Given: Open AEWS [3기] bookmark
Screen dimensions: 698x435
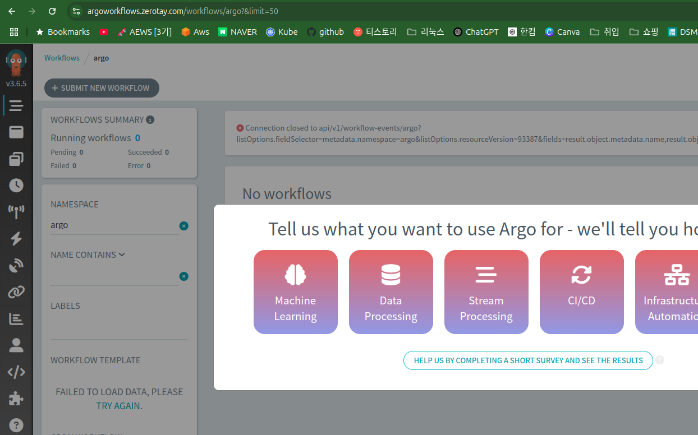Looking at the screenshot, I should pos(145,32).
